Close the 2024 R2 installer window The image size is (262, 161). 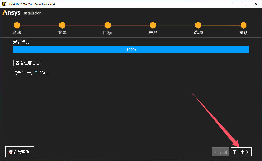pos(256,4)
